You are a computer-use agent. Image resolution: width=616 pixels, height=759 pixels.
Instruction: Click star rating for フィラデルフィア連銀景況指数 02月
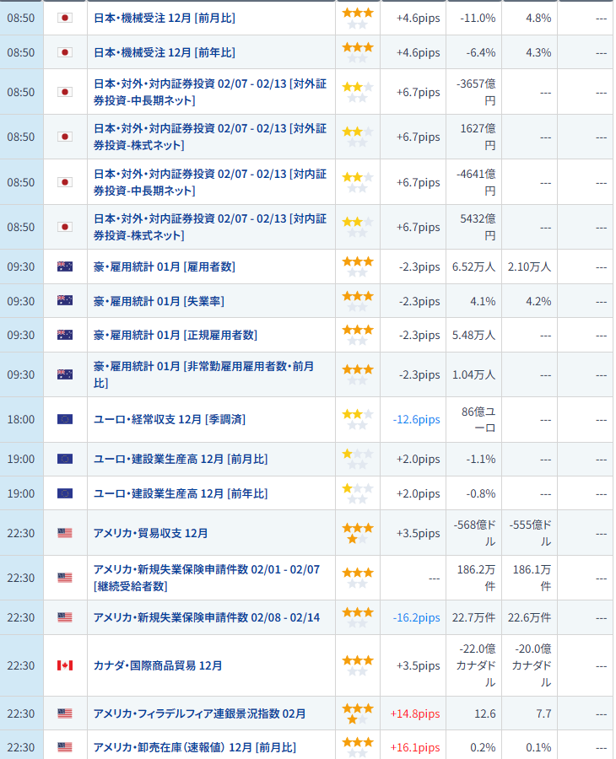coord(357,713)
